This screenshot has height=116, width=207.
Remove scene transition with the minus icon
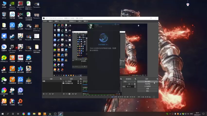pos(132,84)
